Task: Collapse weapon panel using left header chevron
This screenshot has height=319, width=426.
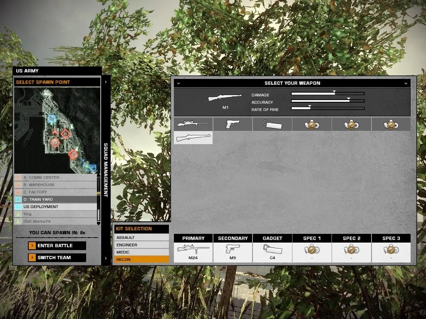Action: tap(178, 83)
